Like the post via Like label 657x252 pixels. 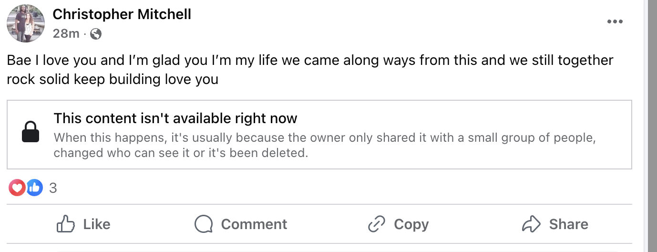pos(97,224)
